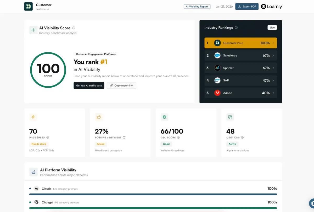314x212 pixels.
Task: Click the bar chart AI Platform Visibility icon
Action: 33,172
